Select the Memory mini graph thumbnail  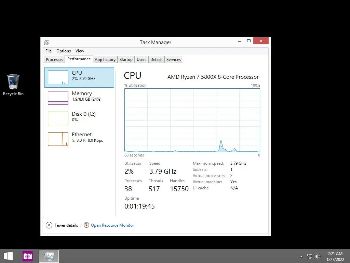tap(58, 98)
